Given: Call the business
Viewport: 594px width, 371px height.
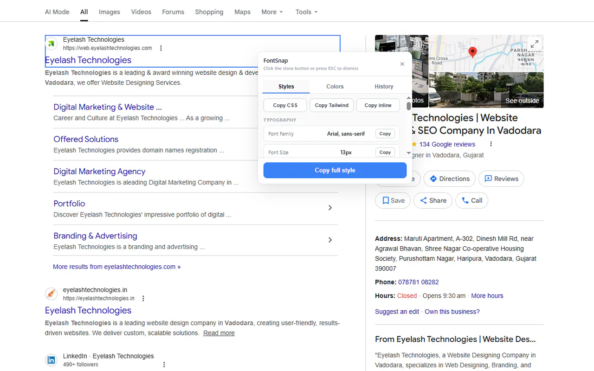Looking at the screenshot, I should pyautogui.click(x=471, y=200).
